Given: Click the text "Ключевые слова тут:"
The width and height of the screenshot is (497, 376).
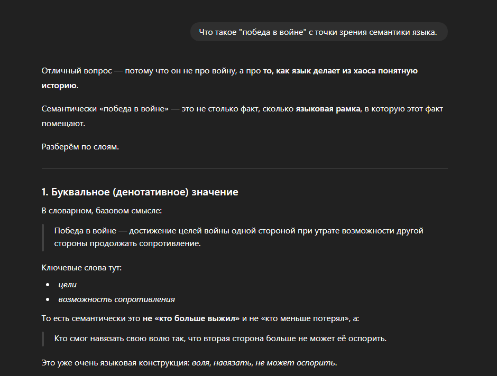Looking at the screenshot, I should click(81, 268).
